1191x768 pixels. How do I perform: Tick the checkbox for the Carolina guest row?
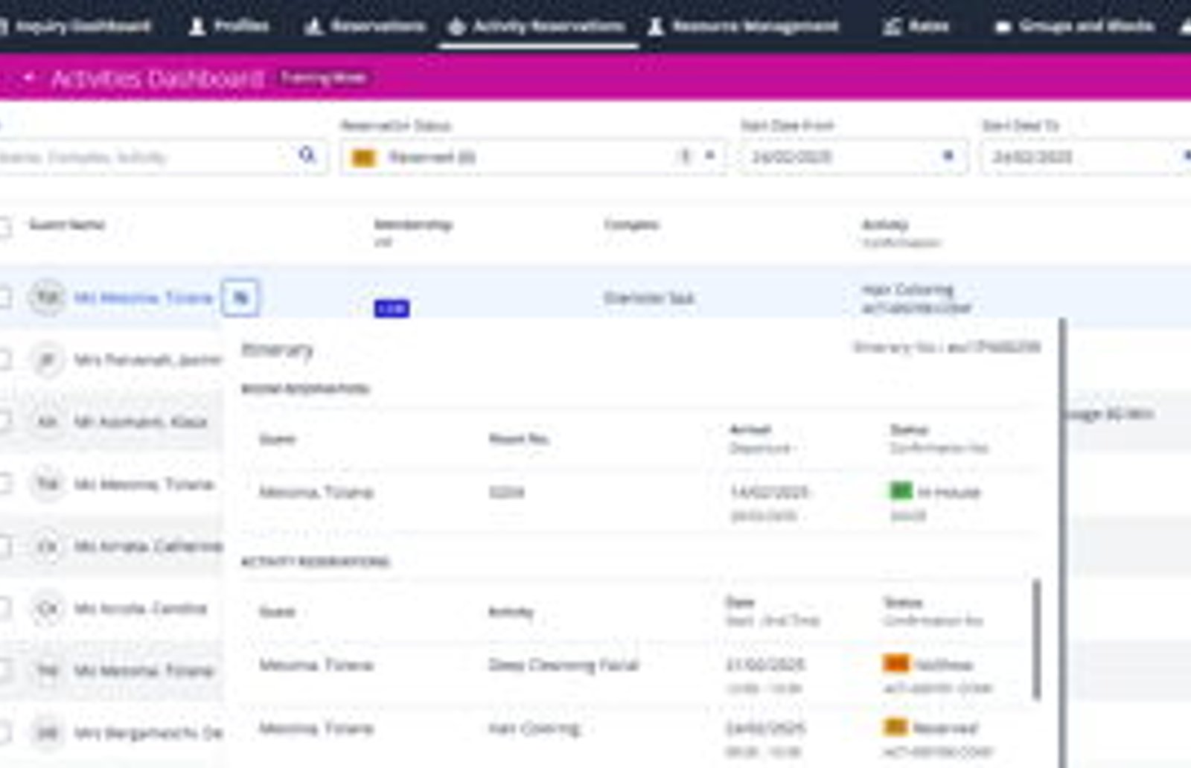[x=4, y=609]
